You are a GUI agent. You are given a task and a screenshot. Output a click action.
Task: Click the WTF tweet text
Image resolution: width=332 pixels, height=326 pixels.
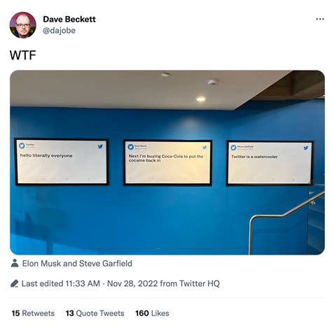pyautogui.click(x=23, y=55)
